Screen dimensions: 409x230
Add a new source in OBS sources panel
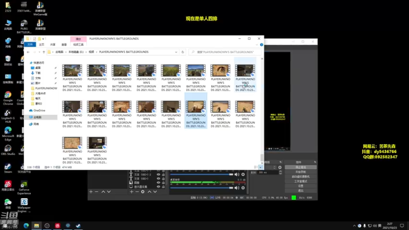pyautogui.click(x=131, y=192)
